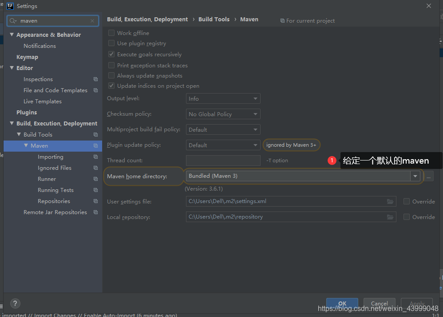The image size is (443, 317).
Task: Enable the Work offline checkbox
Action: pyautogui.click(x=111, y=33)
